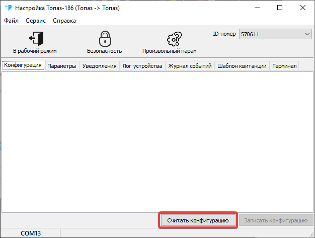315x238 pixels.
Task: Switch to the Уведомления tab
Action: [100, 66]
